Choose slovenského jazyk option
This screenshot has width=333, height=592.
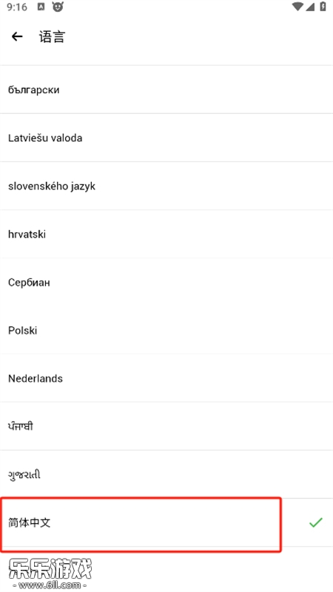click(166, 186)
